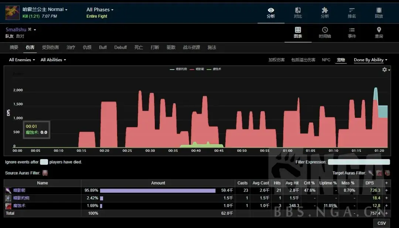
Task: Switch to the 治疗 tab
Action: tap(71, 48)
